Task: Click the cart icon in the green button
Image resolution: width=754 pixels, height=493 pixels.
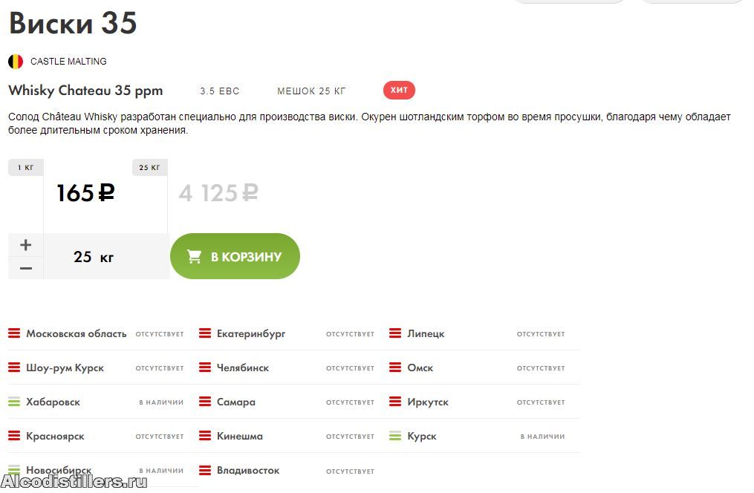Action: coord(195,257)
